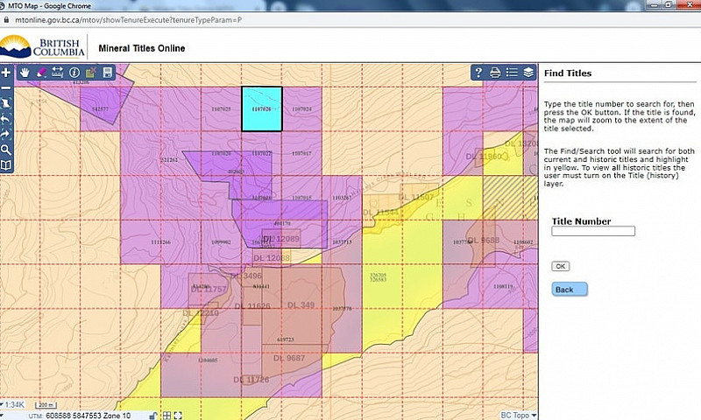Select the cell selection tool

(x=91, y=73)
